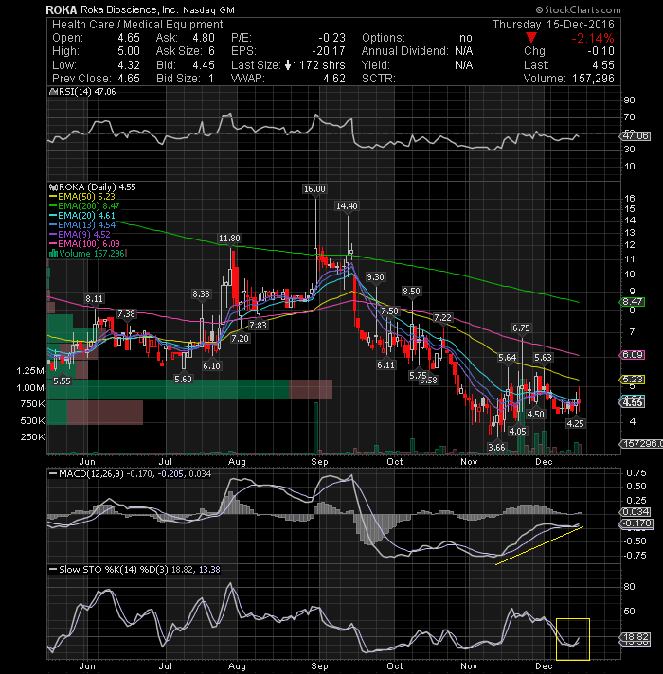
Task: Click the 3.66 price low label
Action: (496, 448)
